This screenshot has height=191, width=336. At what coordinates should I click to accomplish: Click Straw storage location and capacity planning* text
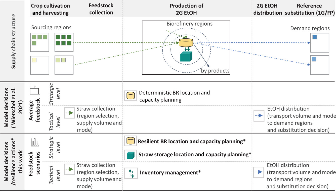(x=195, y=154)
